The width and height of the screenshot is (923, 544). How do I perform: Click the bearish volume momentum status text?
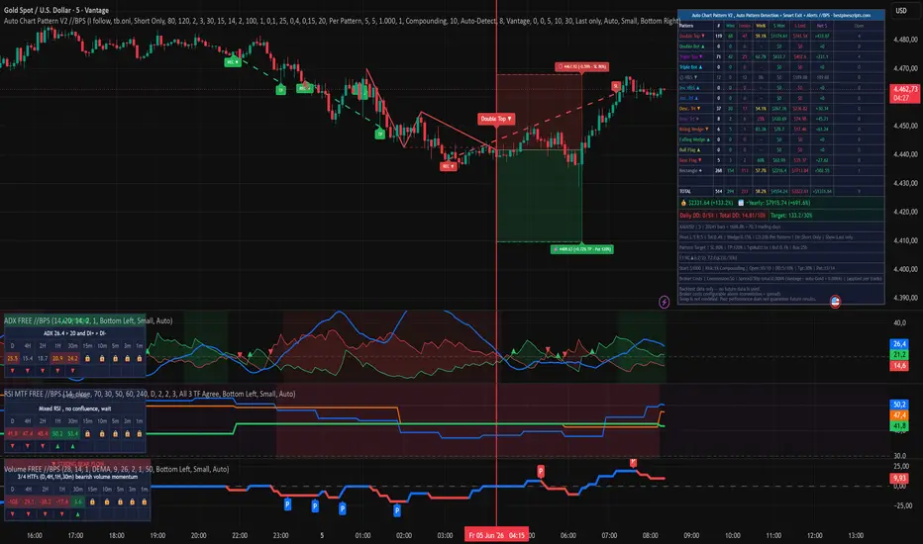(77, 477)
